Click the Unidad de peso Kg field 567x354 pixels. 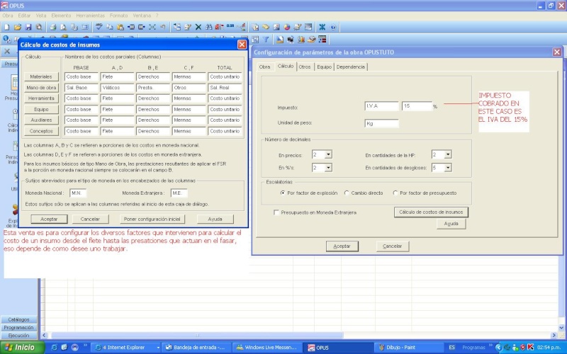pos(381,123)
